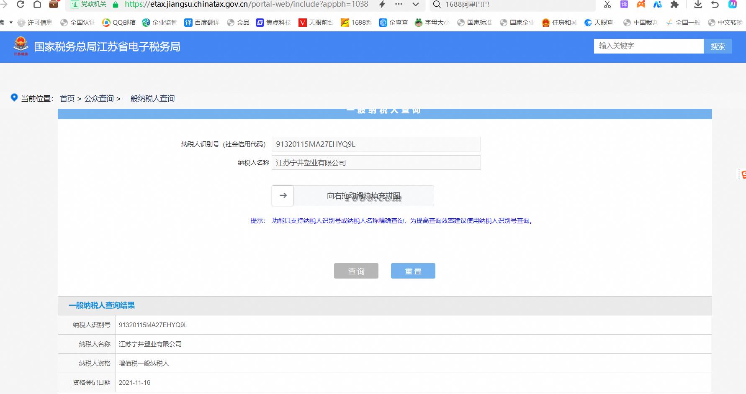
Task: Open the 国家企业 bookmark
Action: (x=517, y=23)
